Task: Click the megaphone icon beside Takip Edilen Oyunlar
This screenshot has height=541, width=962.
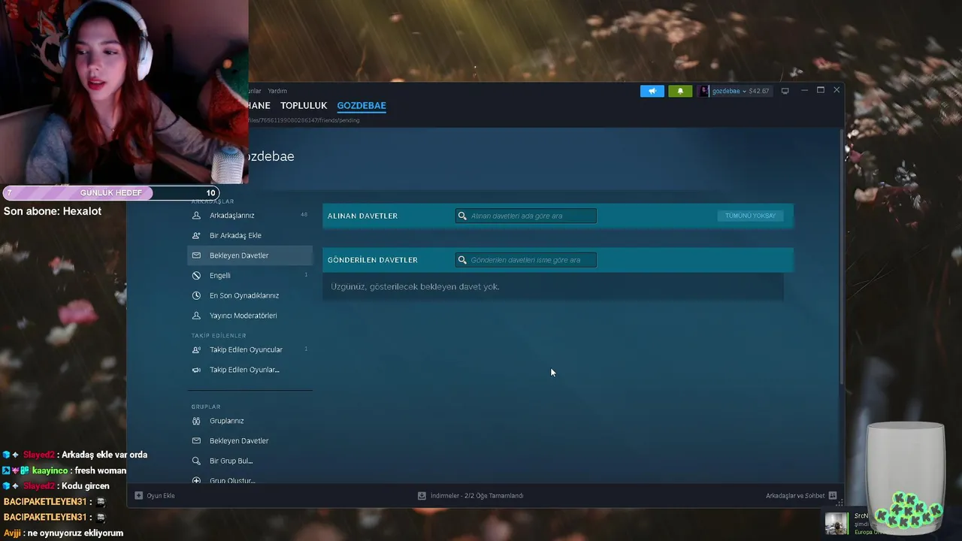Action: point(196,370)
